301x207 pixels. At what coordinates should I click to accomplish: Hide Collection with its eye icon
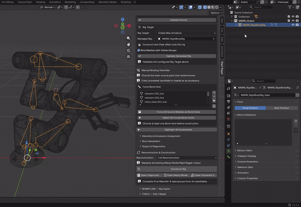coord(293,17)
